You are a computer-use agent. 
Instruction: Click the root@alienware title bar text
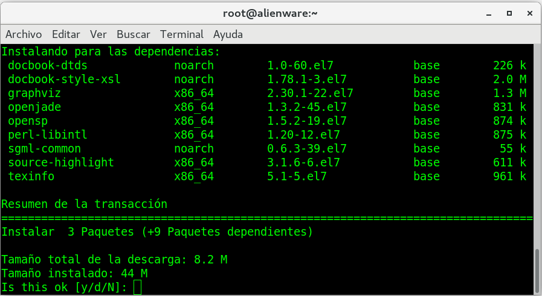[x=271, y=13]
